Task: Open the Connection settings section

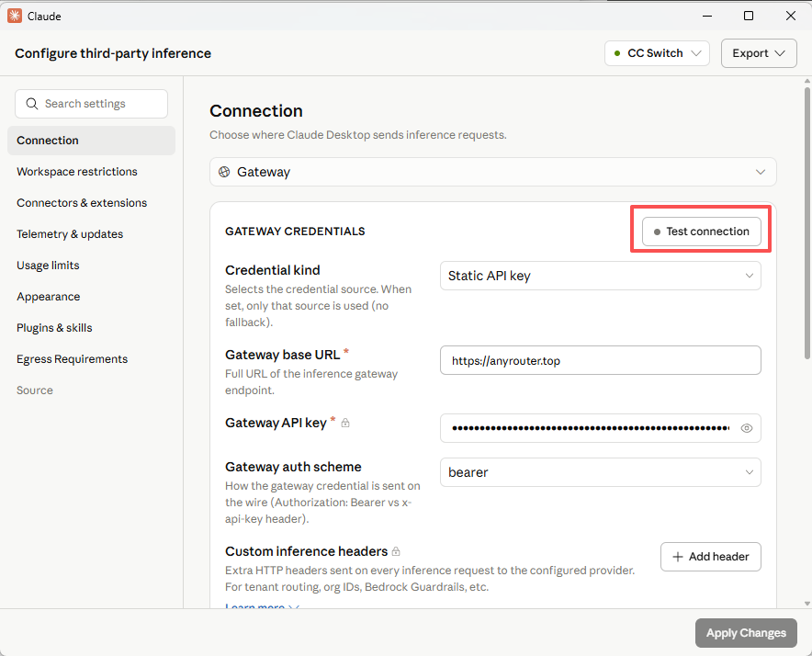Action: [x=91, y=141]
